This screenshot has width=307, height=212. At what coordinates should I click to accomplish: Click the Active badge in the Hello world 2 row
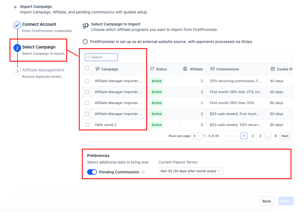[157, 125]
